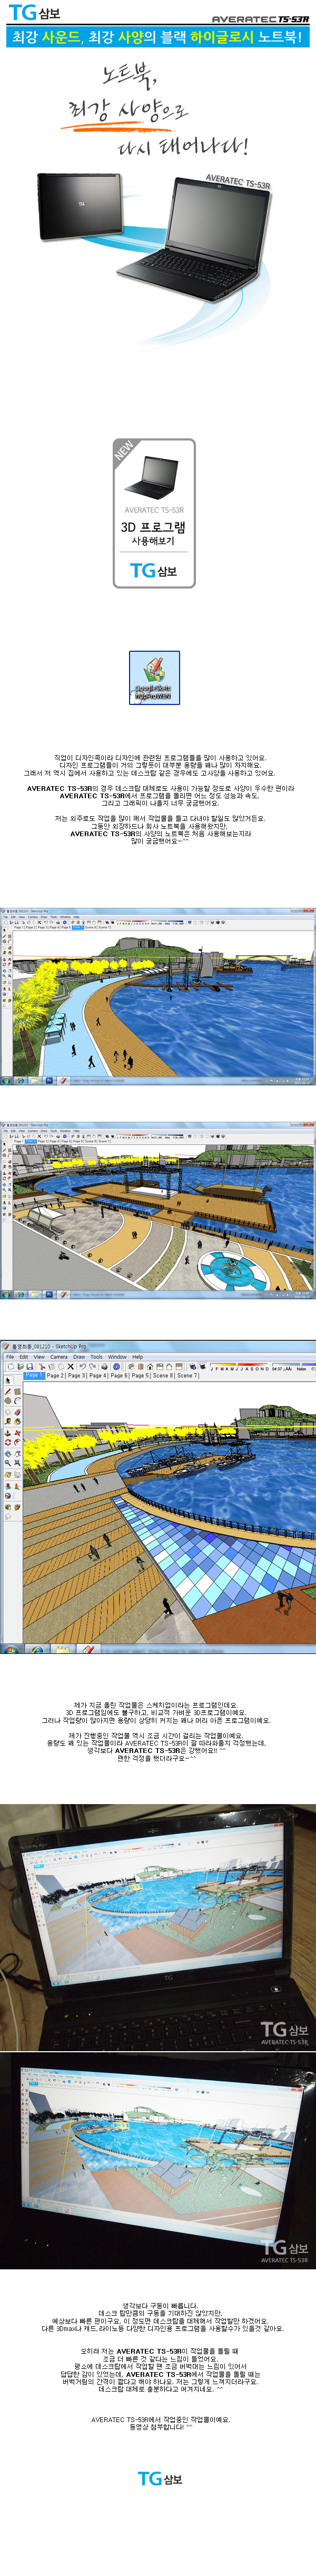This screenshot has height=2576, width=316.
Task: Switch to Page 4 scene tab in largest SketchUp window
Action: coord(97,1376)
